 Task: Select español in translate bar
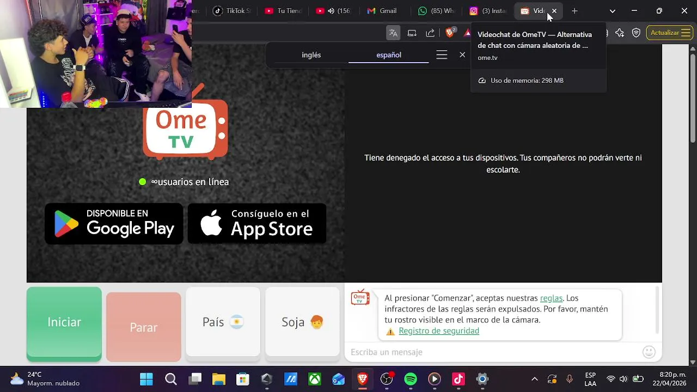pyautogui.click(x=389, y=55)
